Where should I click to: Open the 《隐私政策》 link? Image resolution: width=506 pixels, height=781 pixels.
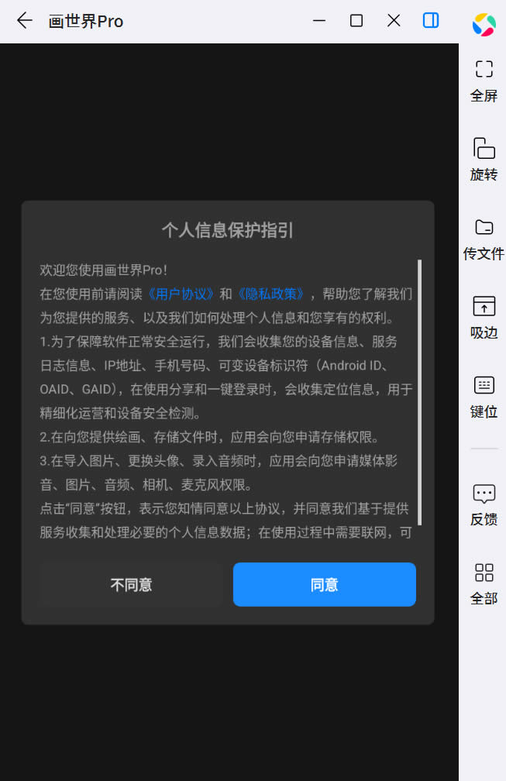click(270, 294)
